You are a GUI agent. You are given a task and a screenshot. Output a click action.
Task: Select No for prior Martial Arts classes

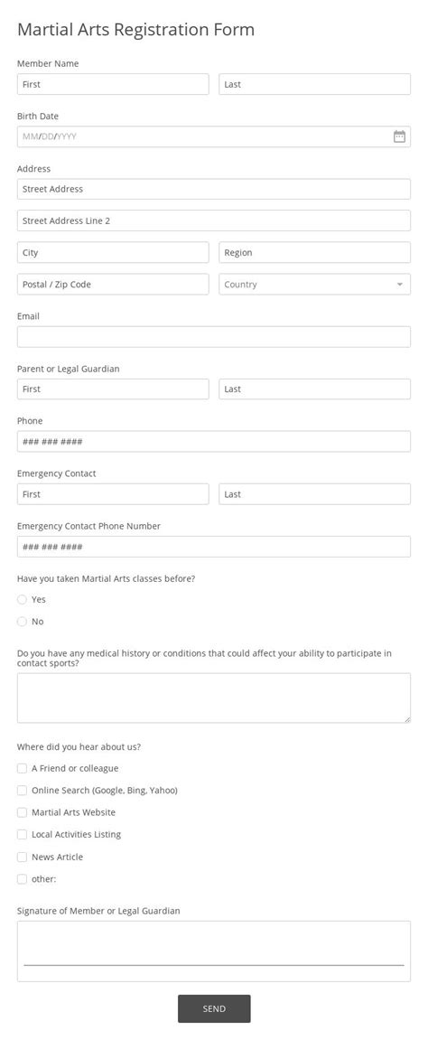[x=22, y=622]
